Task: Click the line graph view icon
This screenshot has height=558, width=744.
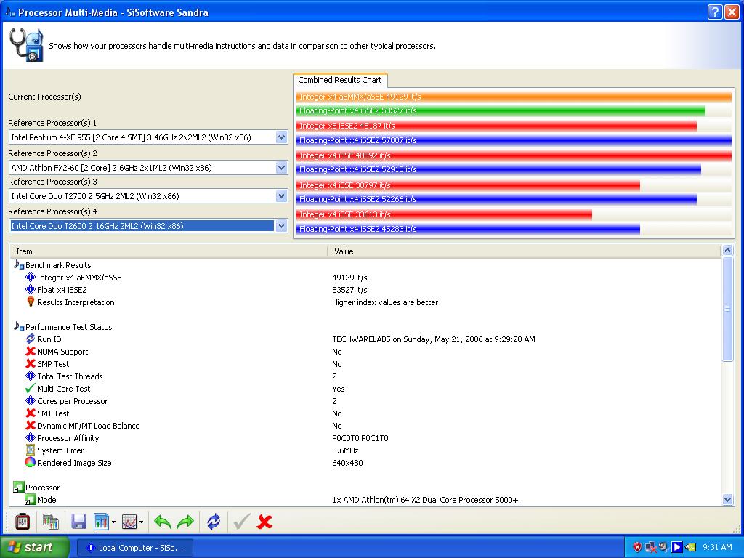Action: point(129,522)
